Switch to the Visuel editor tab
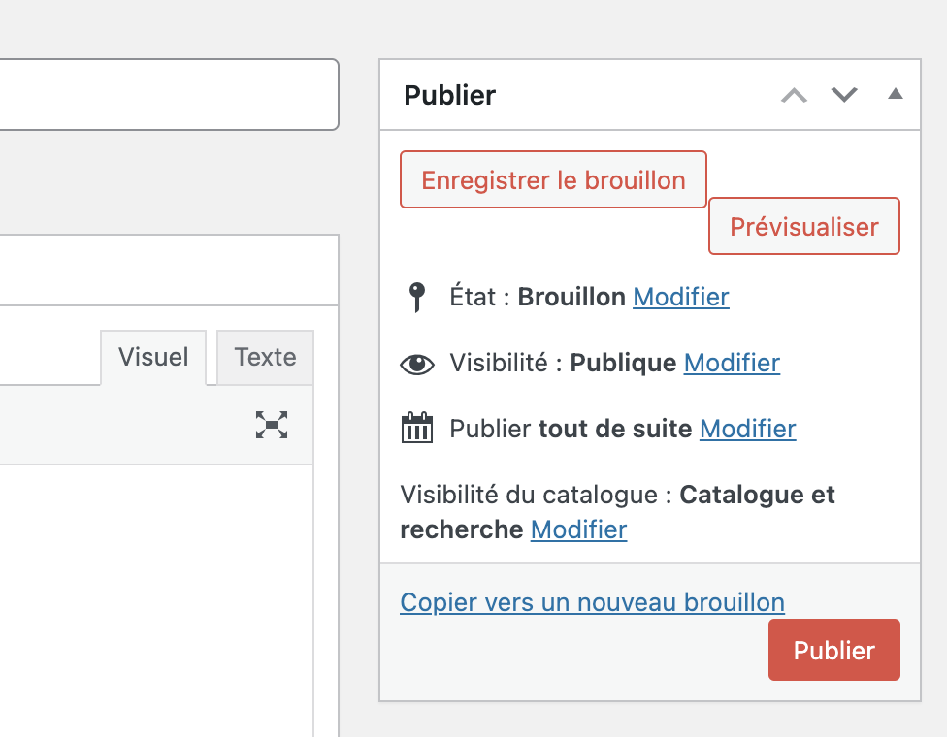This screenshot has height=737, width=947. (153, 357)
